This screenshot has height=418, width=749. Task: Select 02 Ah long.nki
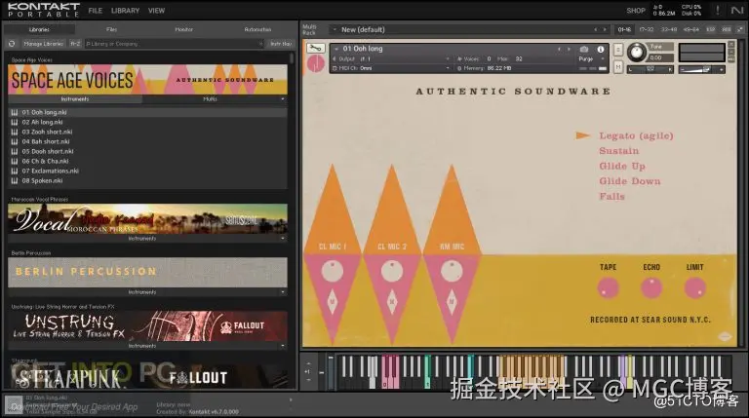pos(147,122)
